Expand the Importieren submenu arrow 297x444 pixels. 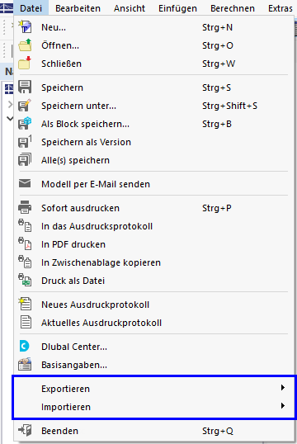[282, 406]
